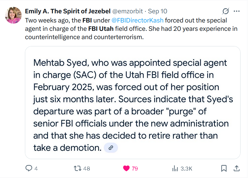Screen dimensions: 248x178
Task: Unlike the post with the pink heart
Action: [x=126, y=168]
